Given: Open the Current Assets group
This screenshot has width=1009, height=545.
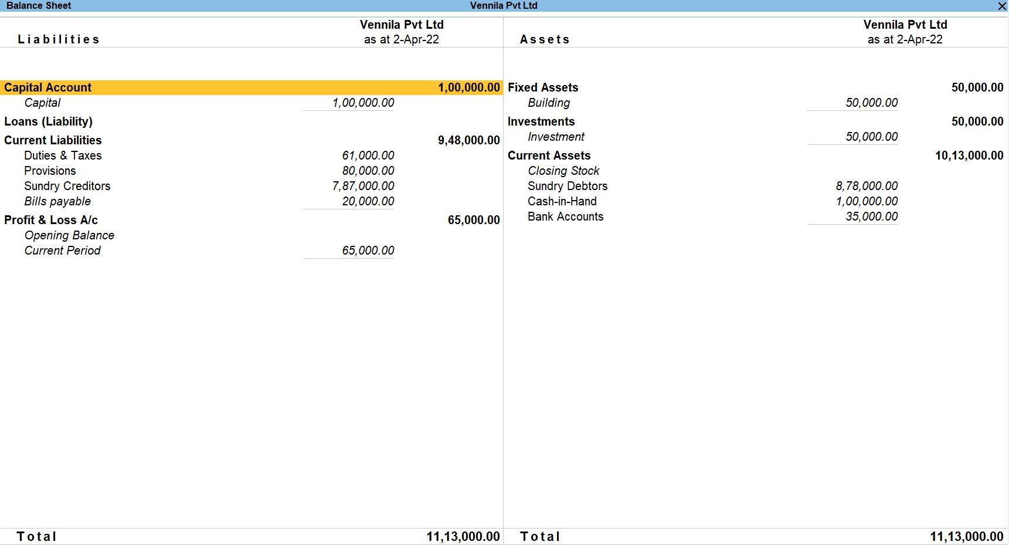Looking at the screenshot, I should [549, 155].
